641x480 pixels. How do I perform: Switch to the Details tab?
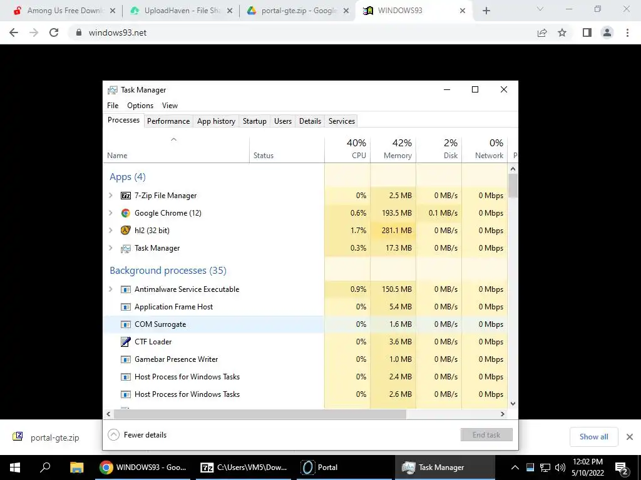(310, 121)
